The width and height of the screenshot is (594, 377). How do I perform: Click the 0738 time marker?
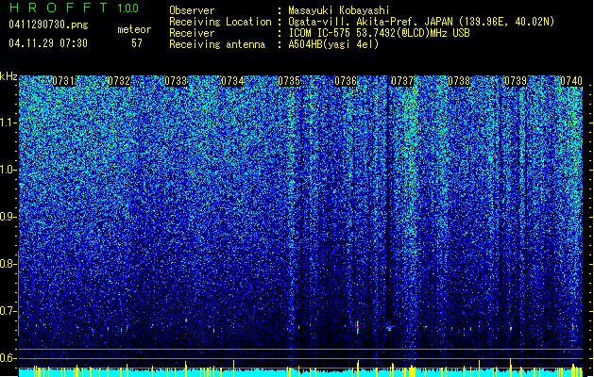click(459, 81)
